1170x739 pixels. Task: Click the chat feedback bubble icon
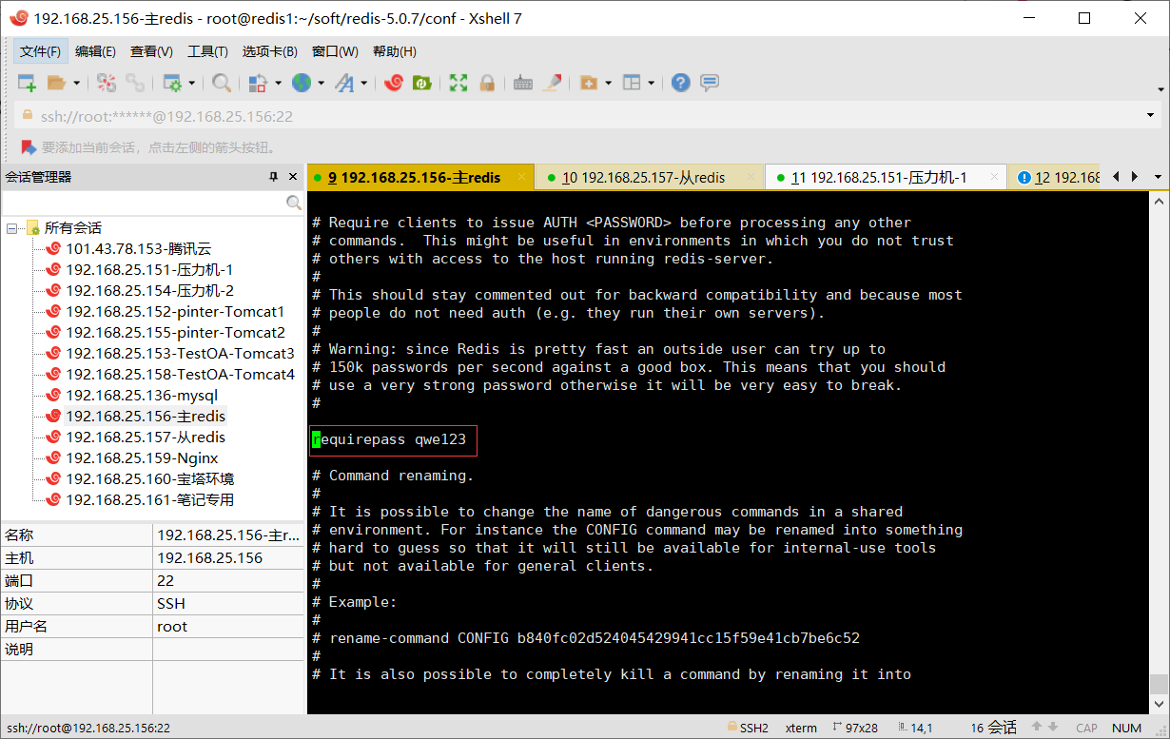[x=710, y=83]
